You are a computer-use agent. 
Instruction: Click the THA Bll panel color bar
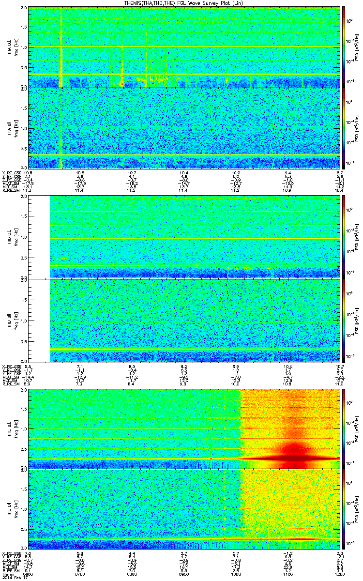(x=344, y=127)
